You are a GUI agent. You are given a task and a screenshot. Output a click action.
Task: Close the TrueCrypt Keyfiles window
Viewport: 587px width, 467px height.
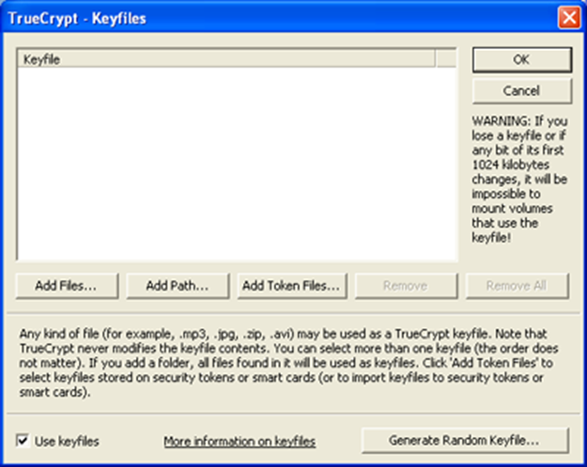click(569, 18)
